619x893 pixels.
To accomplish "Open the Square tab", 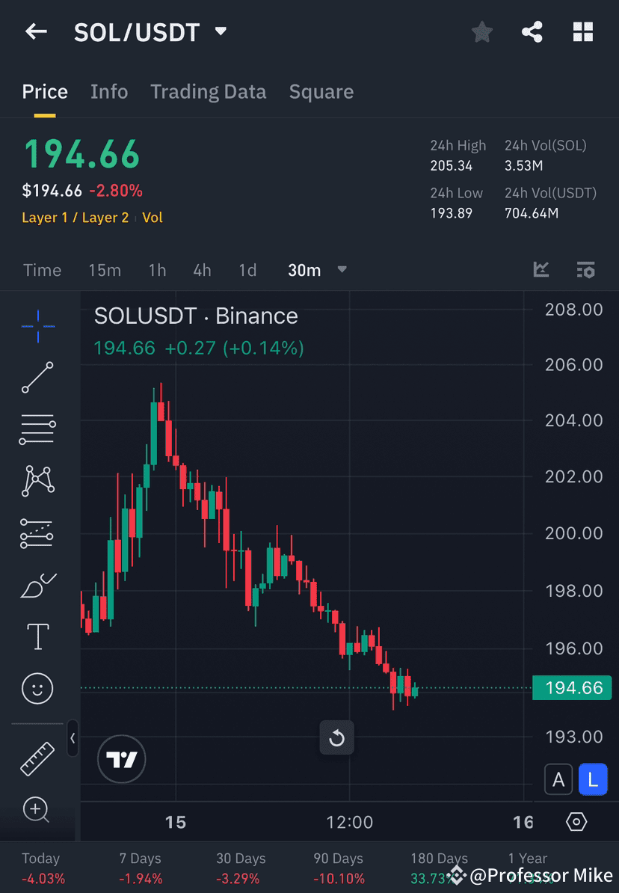I will pyautogui.click(x=321, y=91).
